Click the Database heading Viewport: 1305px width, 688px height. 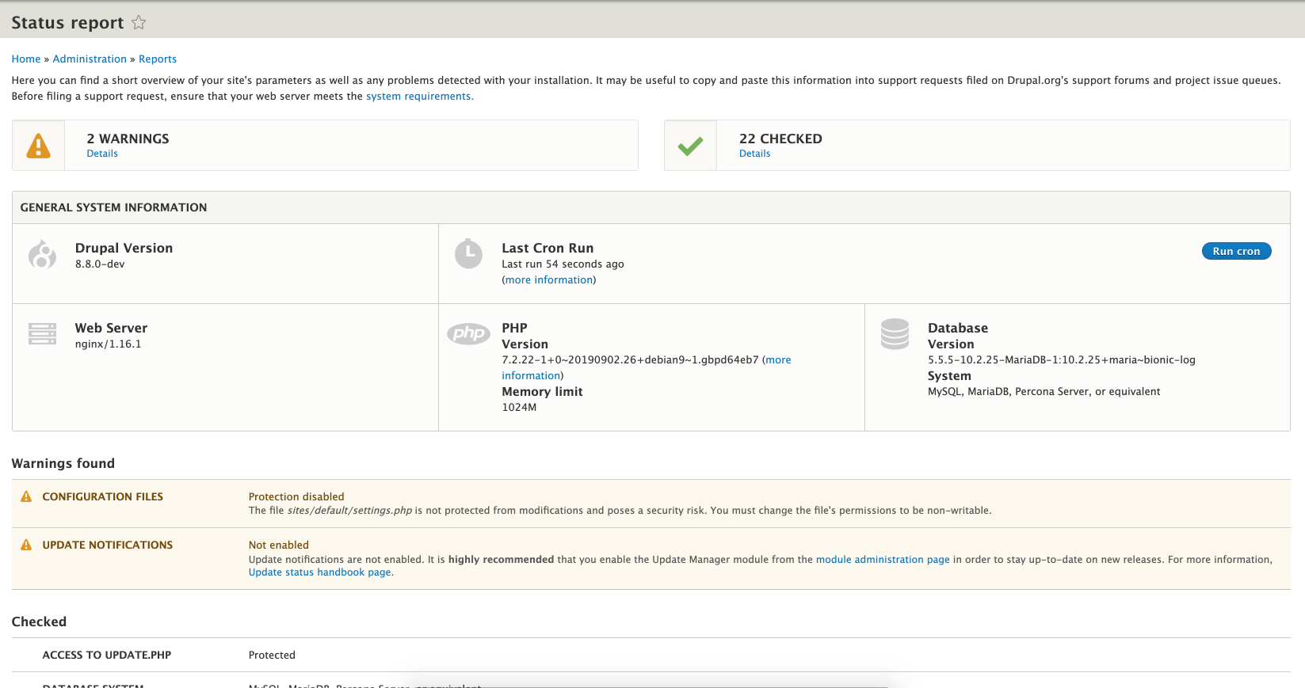tap(958, 328)
